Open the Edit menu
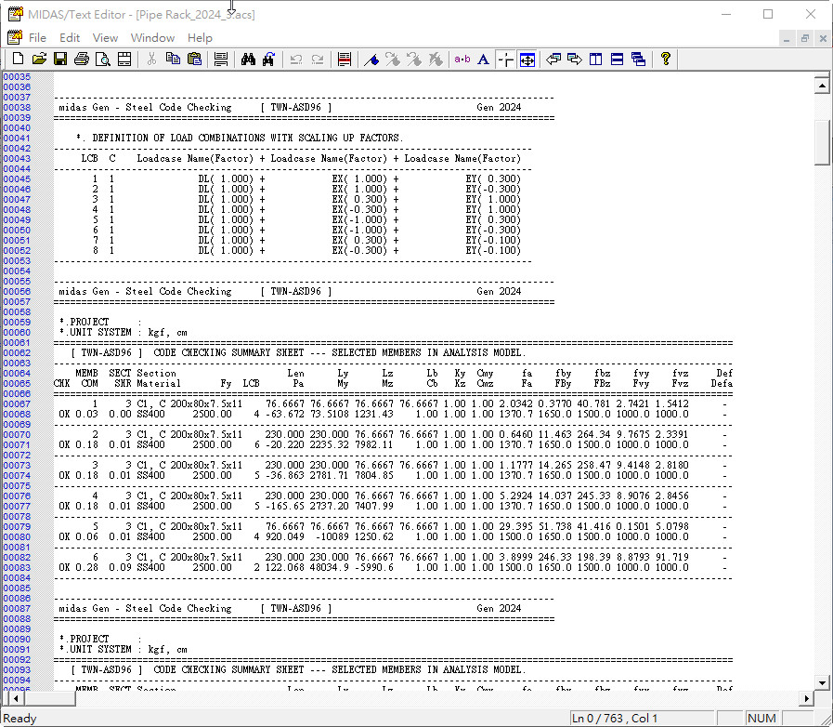The image size is (833, 727). pos(70,38)
